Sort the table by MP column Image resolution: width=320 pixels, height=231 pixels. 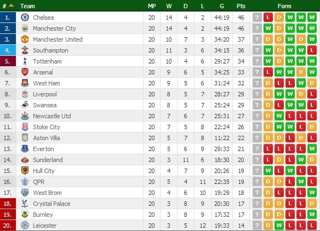[152, 6]
